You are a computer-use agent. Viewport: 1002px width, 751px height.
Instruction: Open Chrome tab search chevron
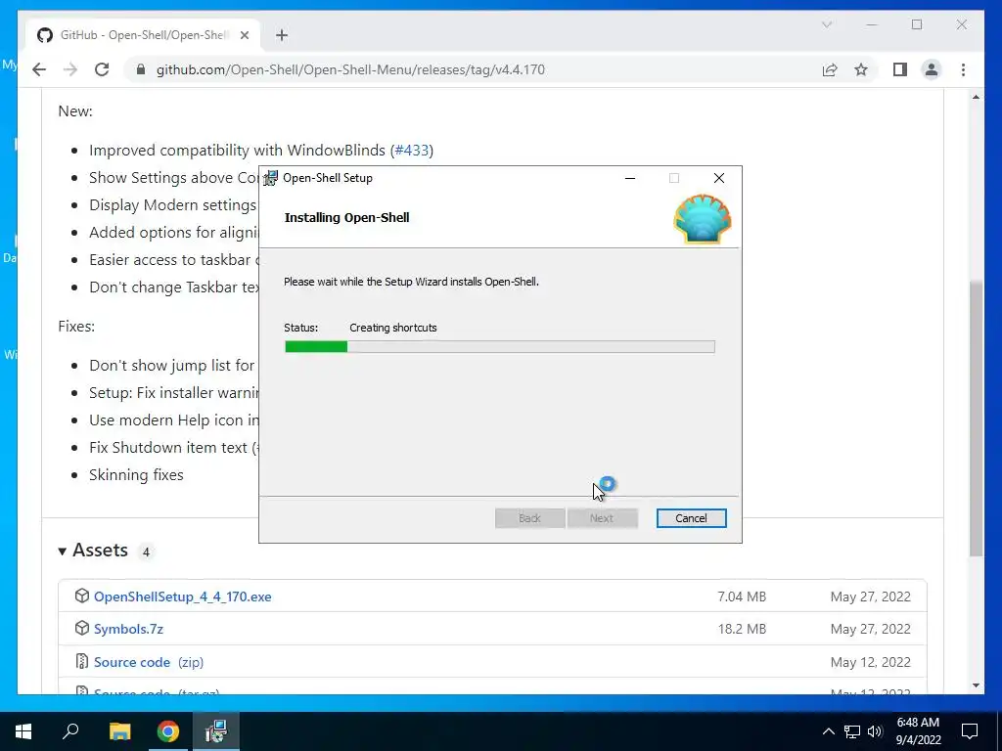point(826,24)
